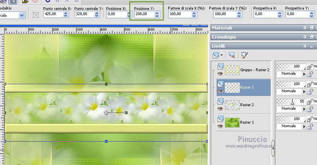This screenshot has height=165, width=317.
Task: Adjust Fattore di scala Y spinner
Action: tap(239, 14)
